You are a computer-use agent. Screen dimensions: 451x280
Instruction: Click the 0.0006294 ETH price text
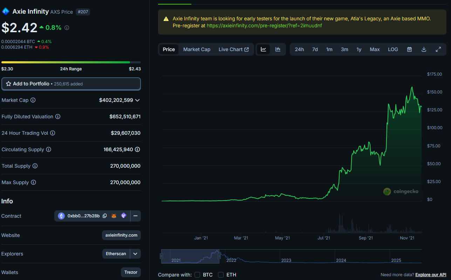(17, 47)
